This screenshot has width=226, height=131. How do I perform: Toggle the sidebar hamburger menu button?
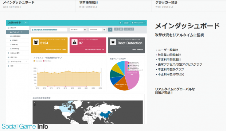pos(26,22)
